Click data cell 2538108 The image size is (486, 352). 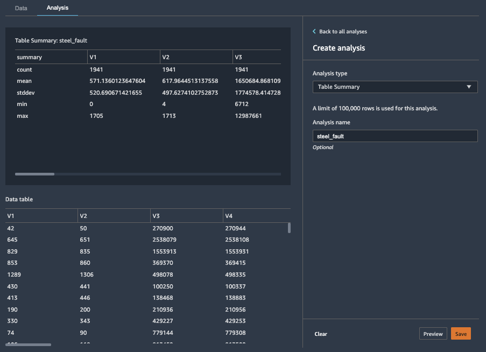click(x=237, y=240)
